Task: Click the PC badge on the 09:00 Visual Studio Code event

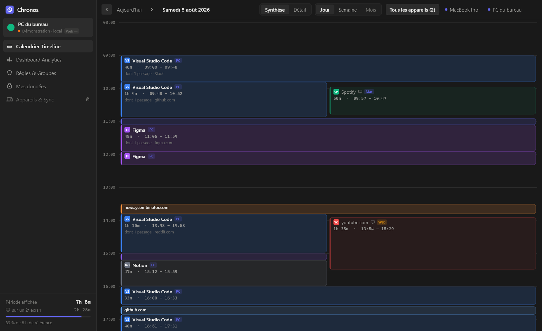Action: click(x=178, y=61)
